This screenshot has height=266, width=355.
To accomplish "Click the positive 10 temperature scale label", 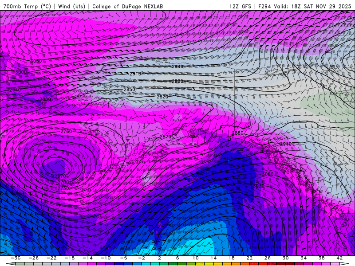I will [x=196, y=258].
